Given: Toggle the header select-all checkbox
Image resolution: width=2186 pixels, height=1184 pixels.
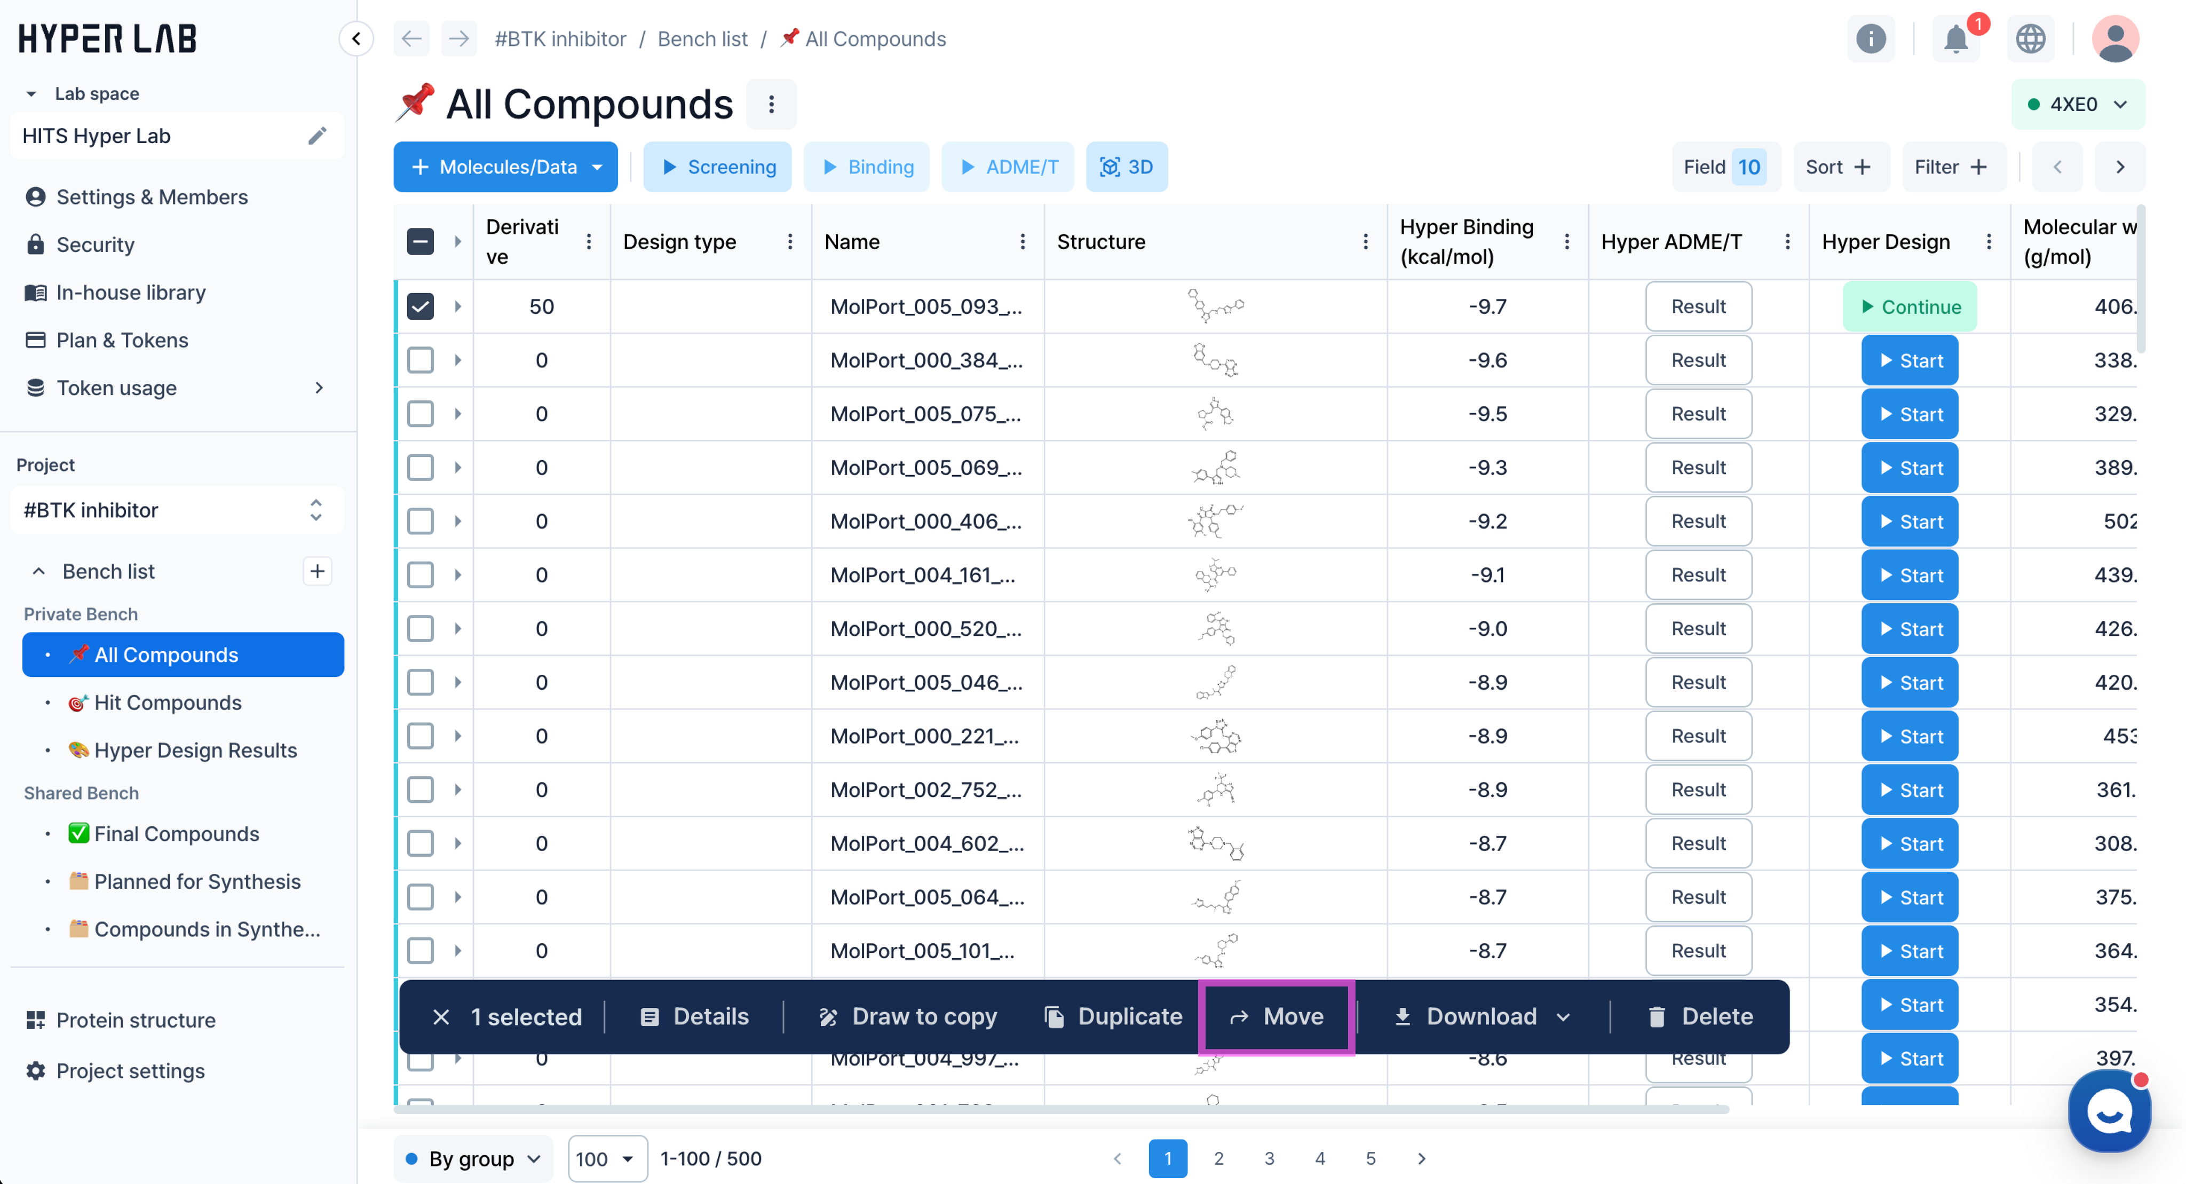Looking at the screenshot, I should (x=421, y=242).
